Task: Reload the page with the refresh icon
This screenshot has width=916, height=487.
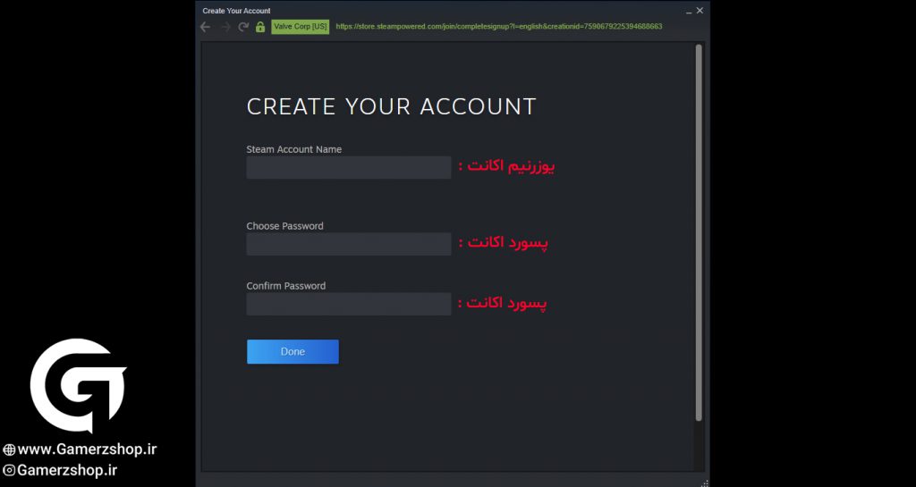Action: coord(243,27)
